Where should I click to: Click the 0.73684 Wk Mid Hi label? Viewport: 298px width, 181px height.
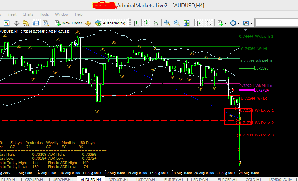256,61
